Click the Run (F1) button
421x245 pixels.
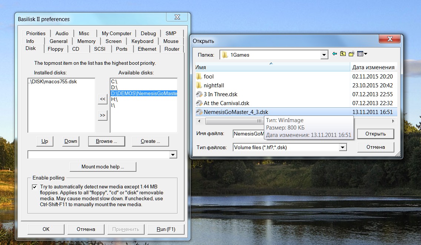click(x=166, y=229)
